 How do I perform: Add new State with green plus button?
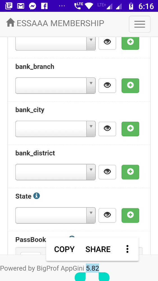coord(130,215)
